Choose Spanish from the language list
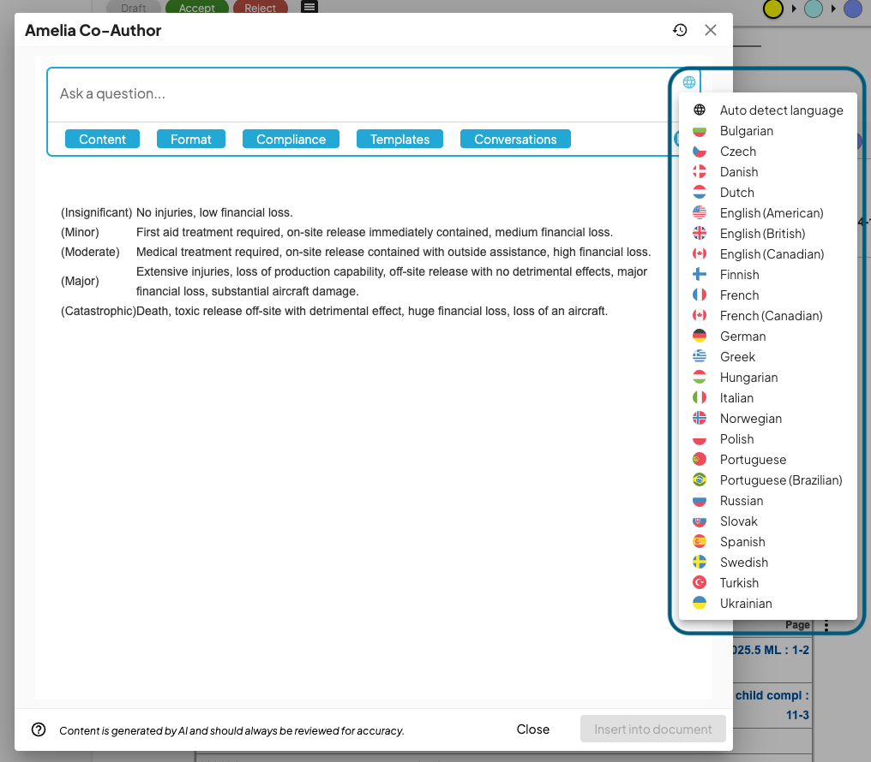Viewport: 871px width, 762px height. pos(767,541)
